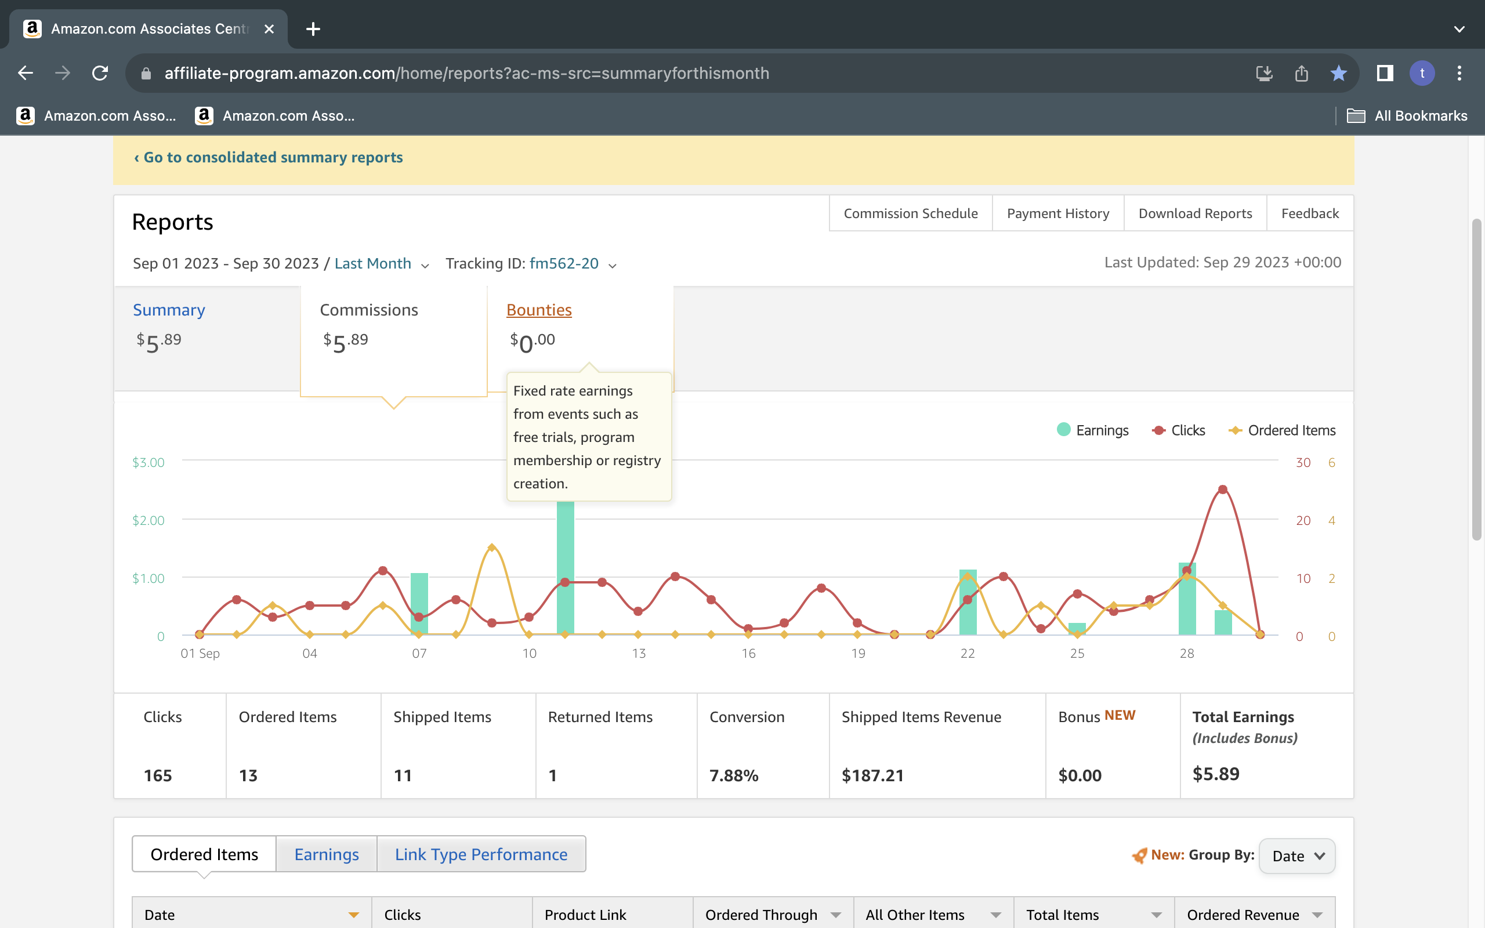
Task: Click Shipped Items count 11
Action: coord(403,775)
